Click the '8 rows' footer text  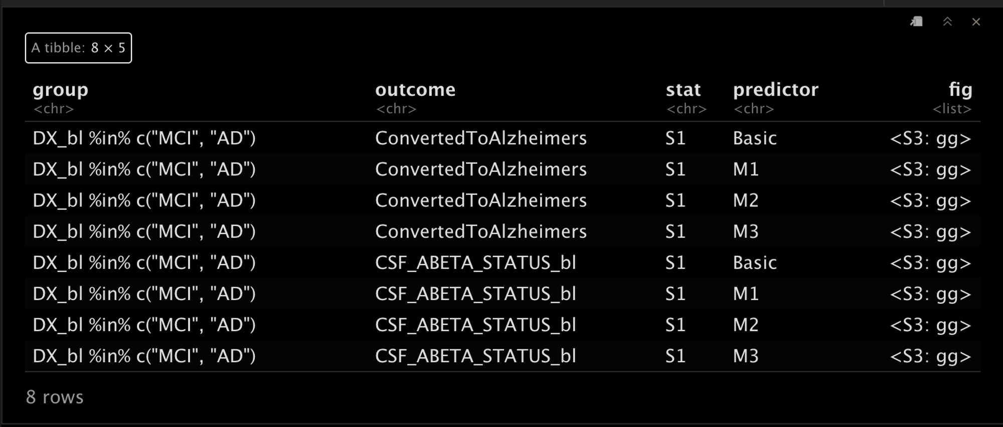coord(55,397)
